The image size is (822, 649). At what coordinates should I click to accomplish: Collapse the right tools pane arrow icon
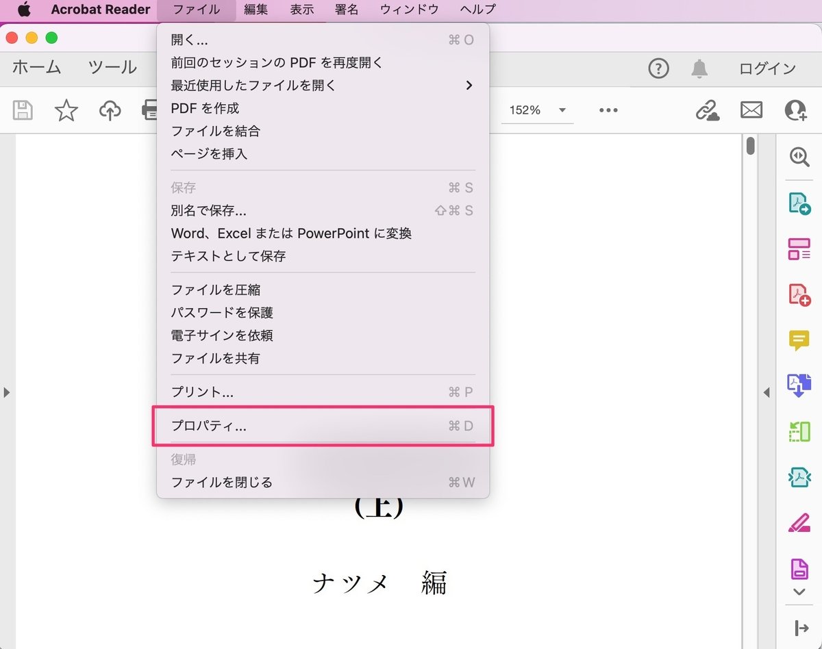[x=801, y=628]
